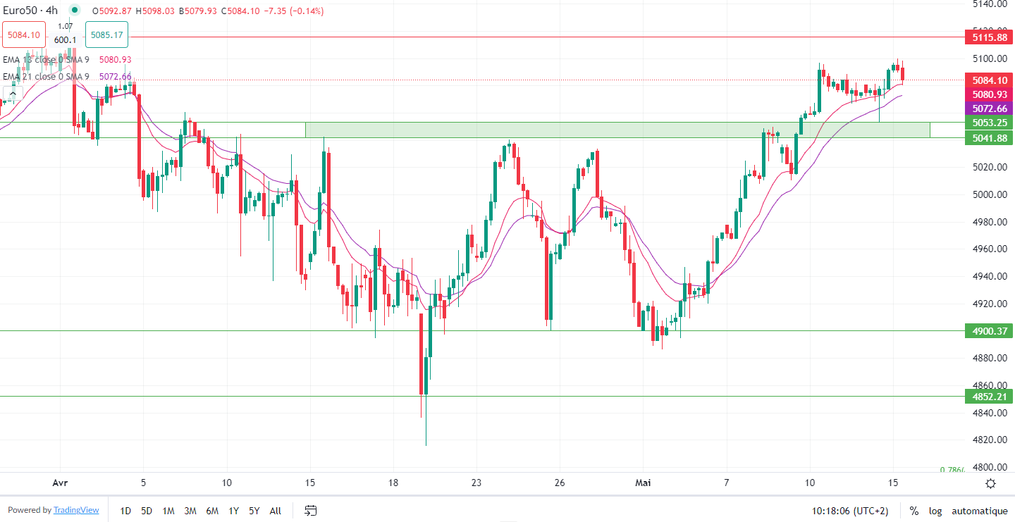Toggle percentage scale with the % control
Screen dimensions: 1015x522
[914, 511]
